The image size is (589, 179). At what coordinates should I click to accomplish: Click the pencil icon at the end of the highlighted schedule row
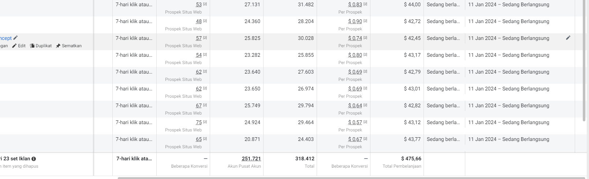pos(568,38)
